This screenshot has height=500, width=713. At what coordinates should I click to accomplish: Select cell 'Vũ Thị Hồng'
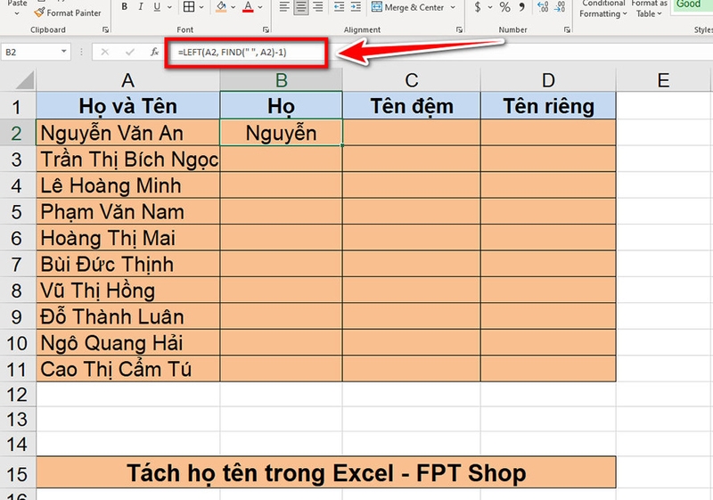click(x=128, y=291)
